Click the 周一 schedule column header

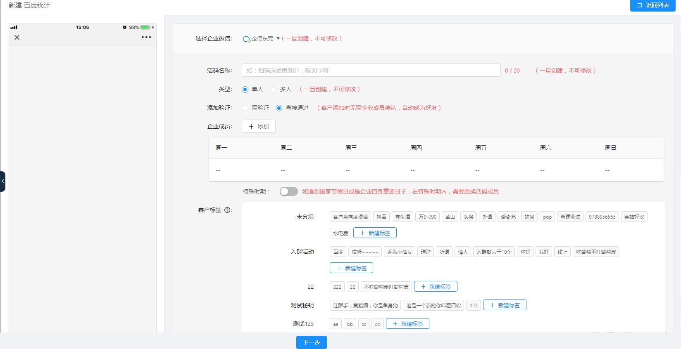click(x=221, y=148)
